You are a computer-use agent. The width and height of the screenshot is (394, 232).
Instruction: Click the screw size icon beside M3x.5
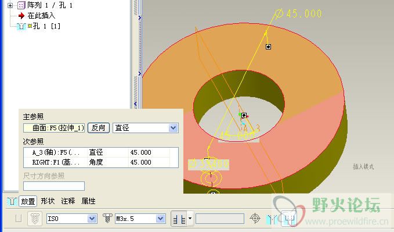coord(107,219)
